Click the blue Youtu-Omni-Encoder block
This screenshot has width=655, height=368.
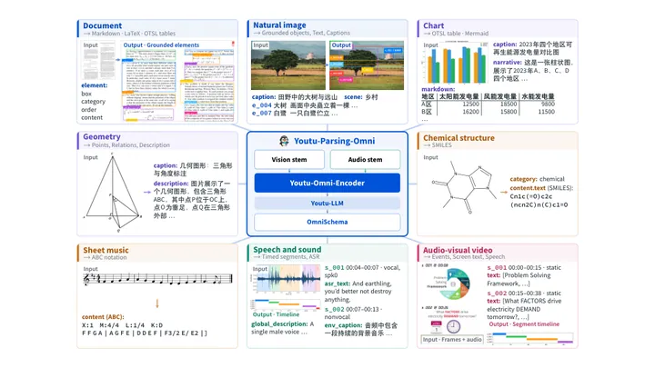pos(327,183)
